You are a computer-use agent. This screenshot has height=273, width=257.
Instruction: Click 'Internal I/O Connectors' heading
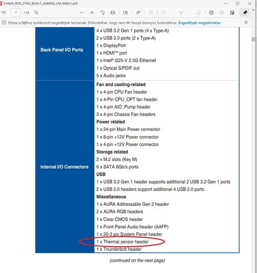tap(64, 167)
